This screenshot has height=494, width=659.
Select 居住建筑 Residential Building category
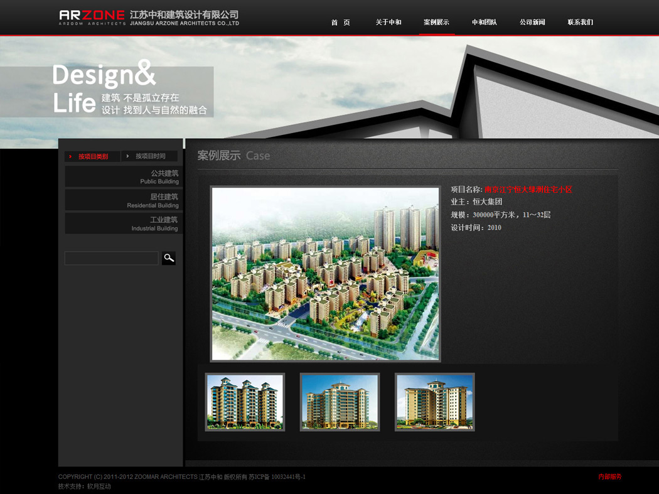tap(124, 201)
